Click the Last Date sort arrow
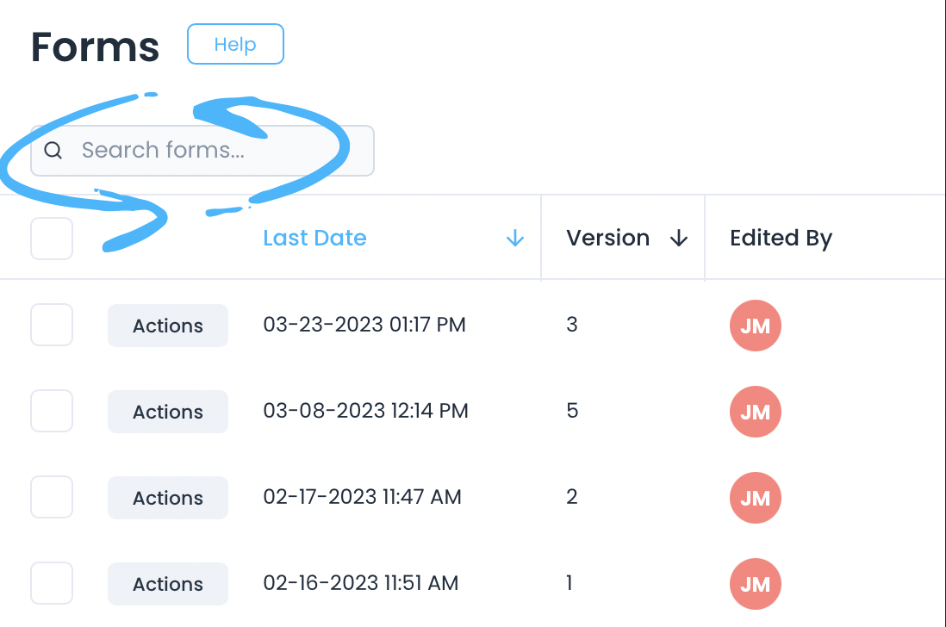The image size is (946, 627). (x=515, y=239)
